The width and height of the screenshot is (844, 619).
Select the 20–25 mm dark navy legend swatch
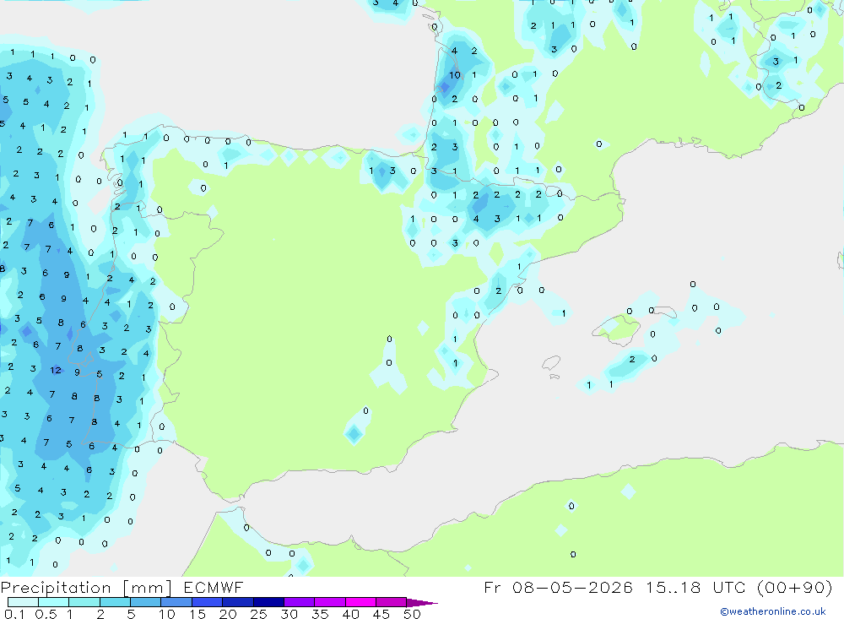(x=237, y=602)
